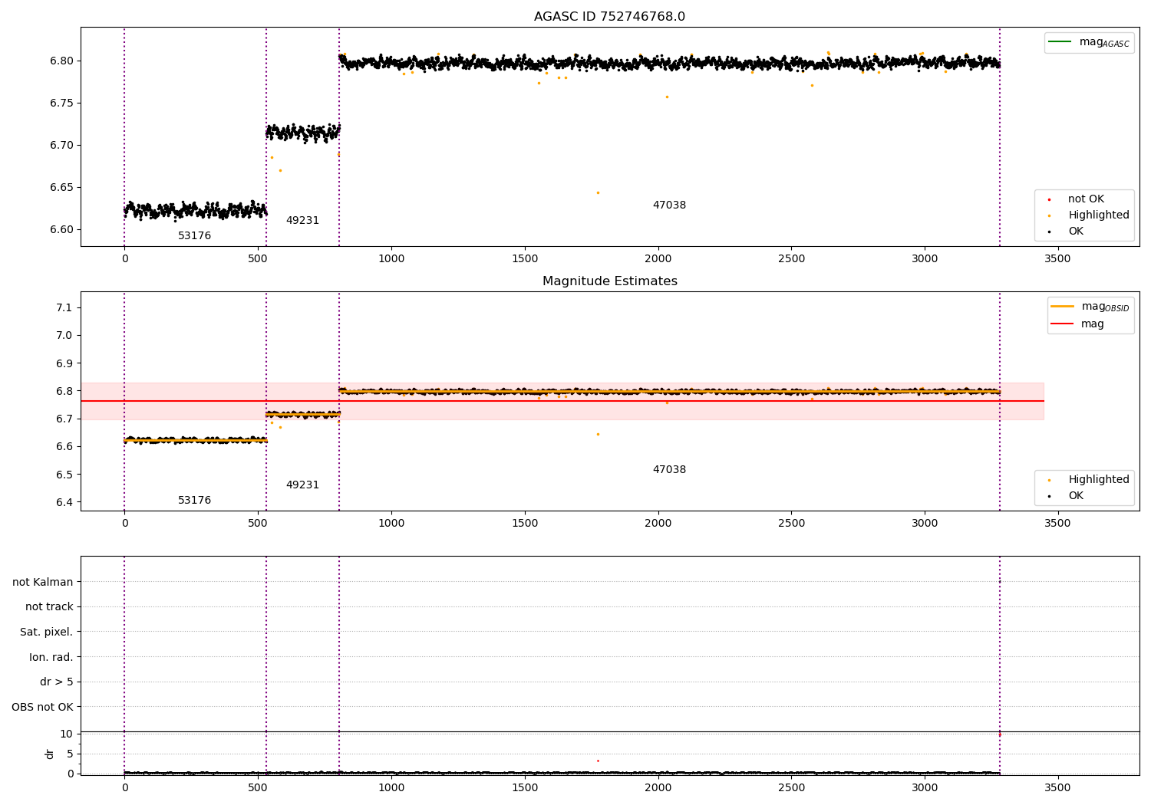Image resolution: width=1151 pixels, height=805 pixels.
Task: Click the 6.70 y-tick label in the top plot
Action: pos(61,146)
